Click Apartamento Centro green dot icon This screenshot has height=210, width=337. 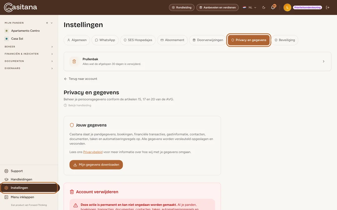tap(7, 31)
